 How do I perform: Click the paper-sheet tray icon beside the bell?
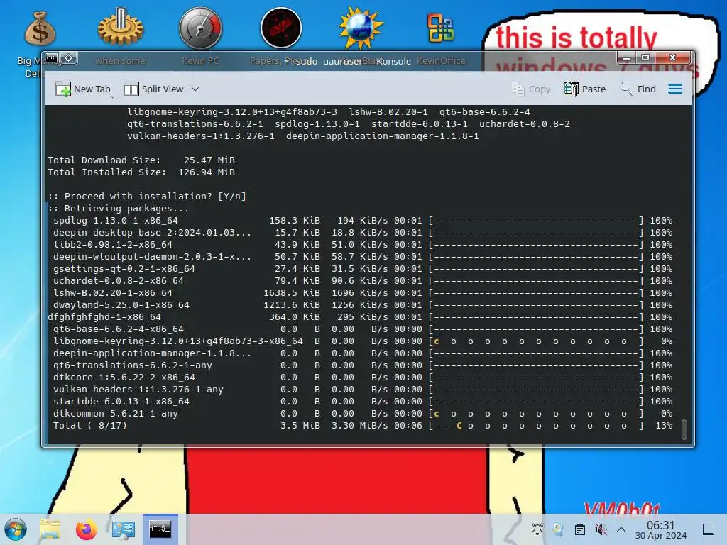pos(558,529)
